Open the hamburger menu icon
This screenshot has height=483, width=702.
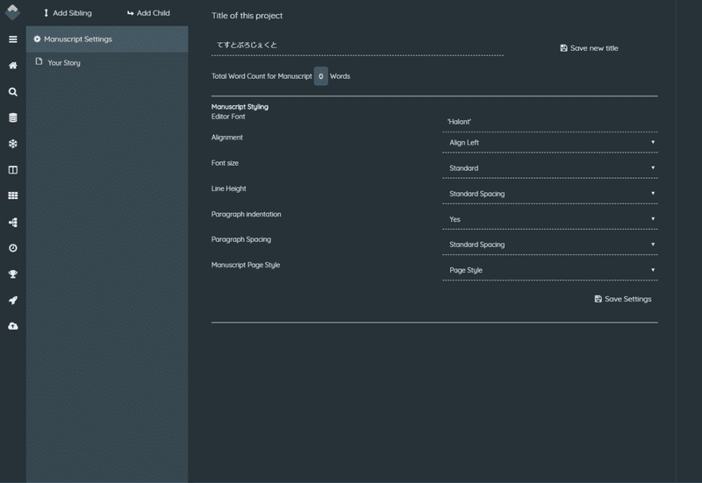coord(12,39)
